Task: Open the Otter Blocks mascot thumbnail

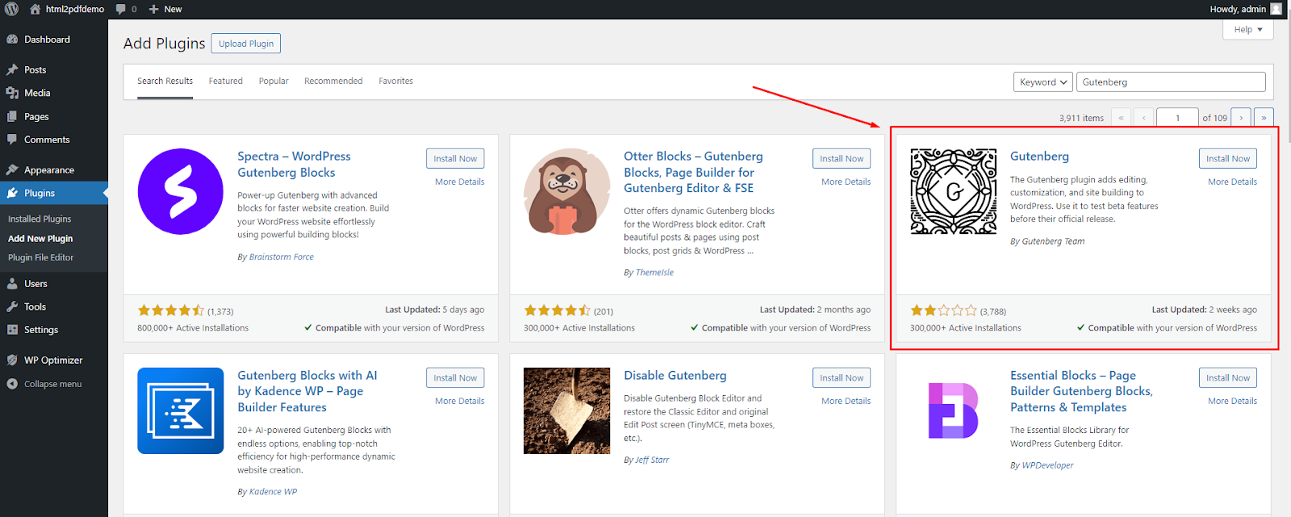Action: [567, 191]
